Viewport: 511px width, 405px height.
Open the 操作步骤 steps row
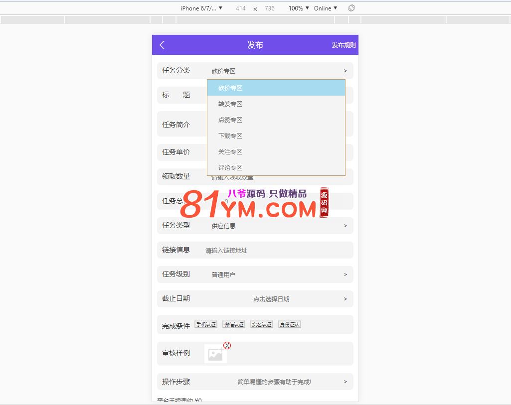(255, 382)
